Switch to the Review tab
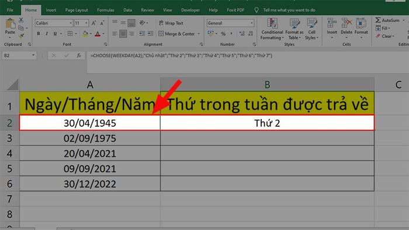The image size is (409, 230). (x=147, y=10)
